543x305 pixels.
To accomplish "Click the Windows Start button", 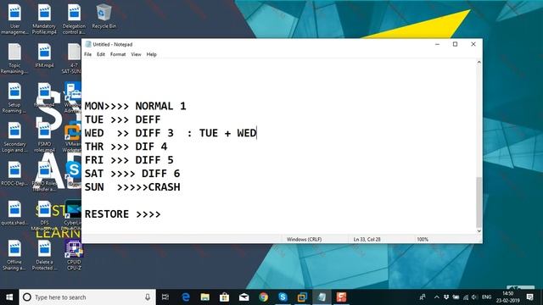I will click(9, 297).
